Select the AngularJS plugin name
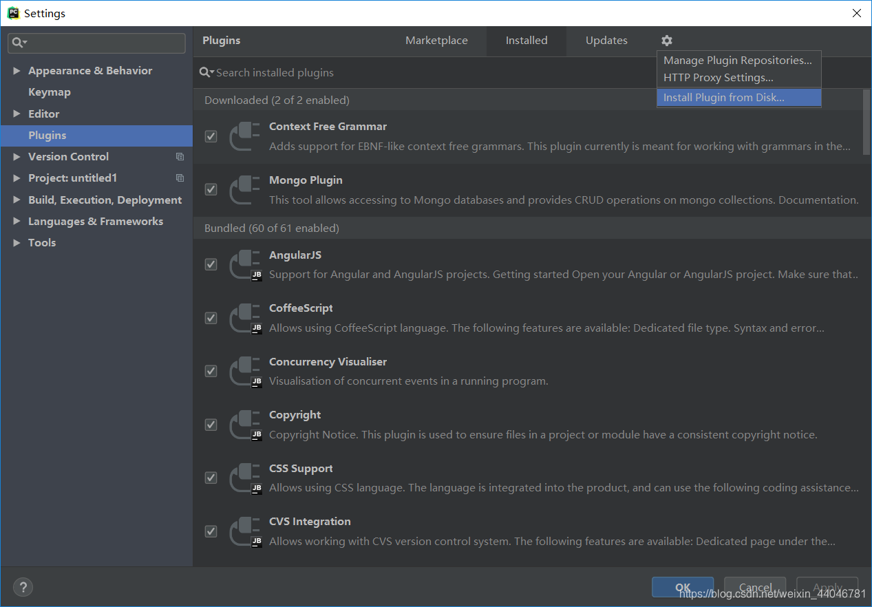 (295, 255)
